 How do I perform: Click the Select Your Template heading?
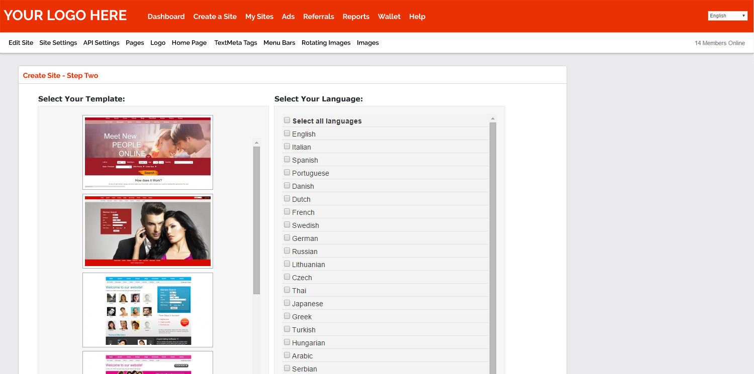[81, 99]
